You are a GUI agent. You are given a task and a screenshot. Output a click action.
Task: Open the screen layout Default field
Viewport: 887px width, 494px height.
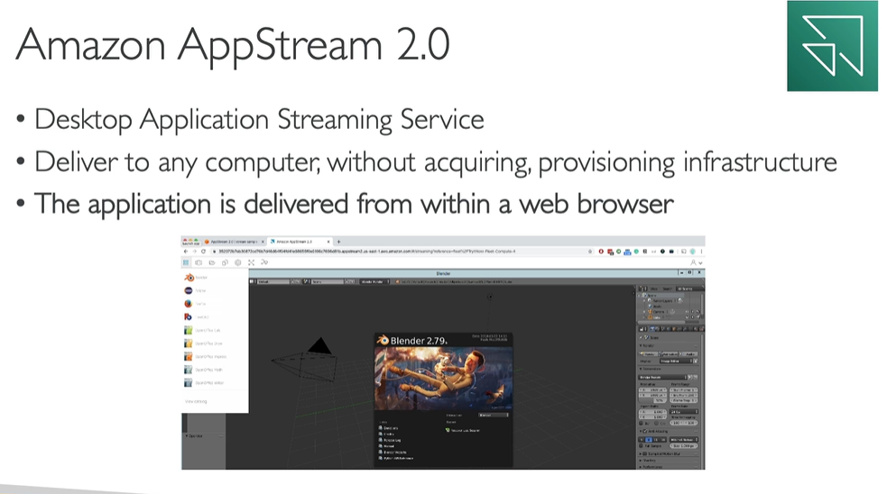coord(273,281)
